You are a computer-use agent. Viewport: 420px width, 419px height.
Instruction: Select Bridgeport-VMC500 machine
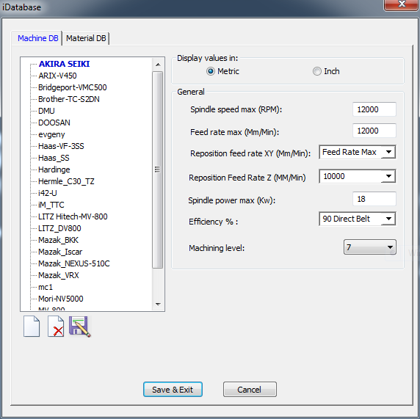click(x=73, y=87)
